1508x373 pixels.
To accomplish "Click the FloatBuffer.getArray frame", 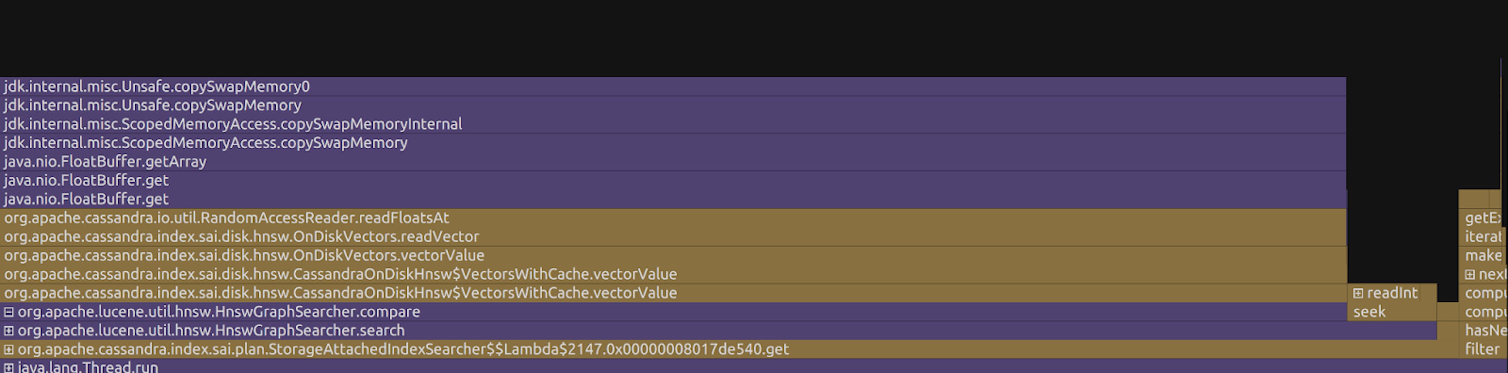I will (673, 162).
